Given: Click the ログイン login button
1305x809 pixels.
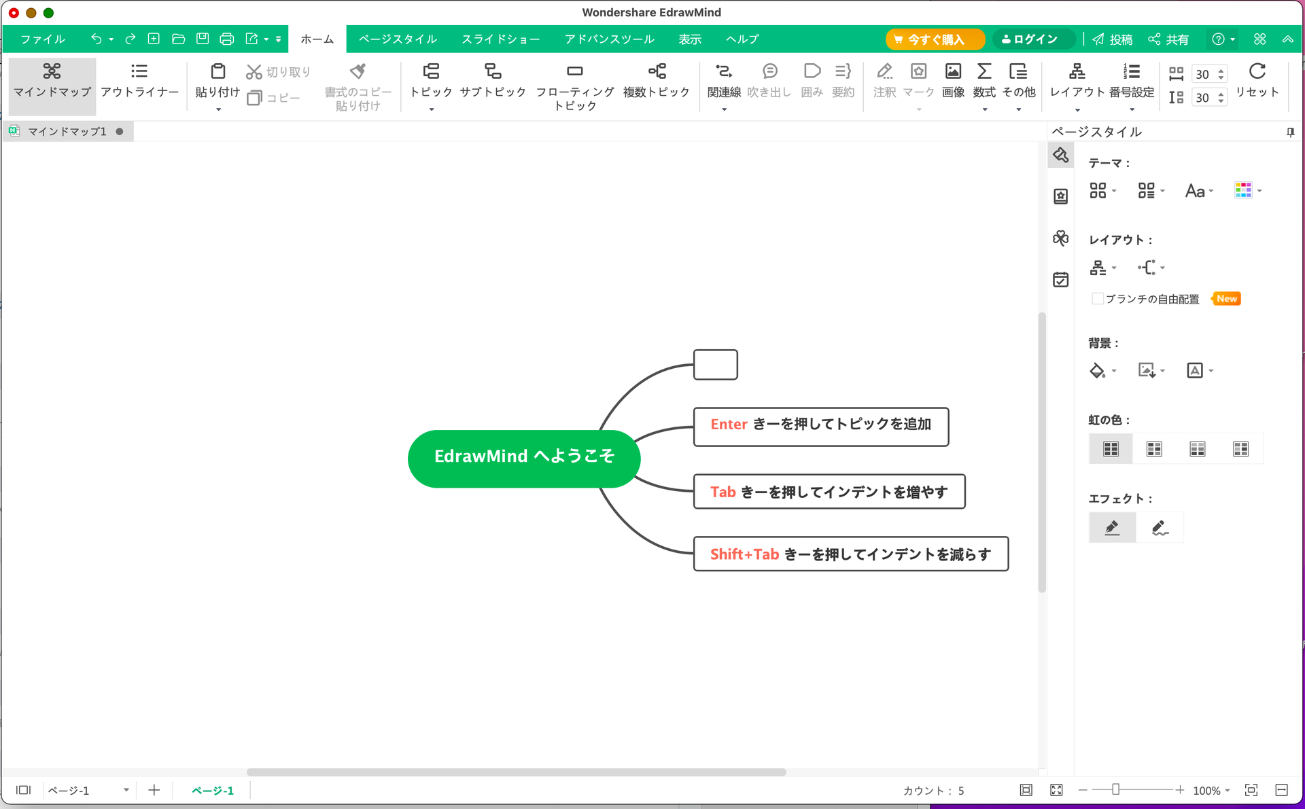Looking at the screenshot, I should point(1033,39).
